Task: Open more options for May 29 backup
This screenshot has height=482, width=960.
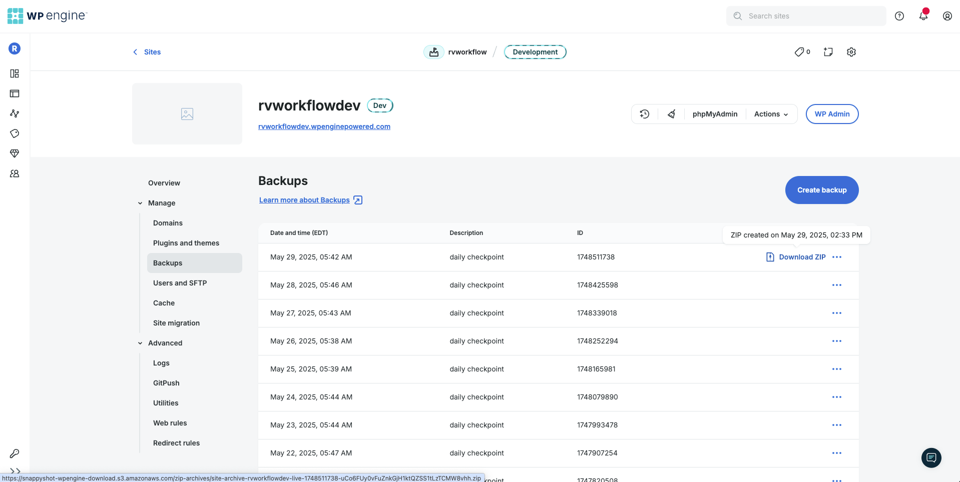Action: 837,257
